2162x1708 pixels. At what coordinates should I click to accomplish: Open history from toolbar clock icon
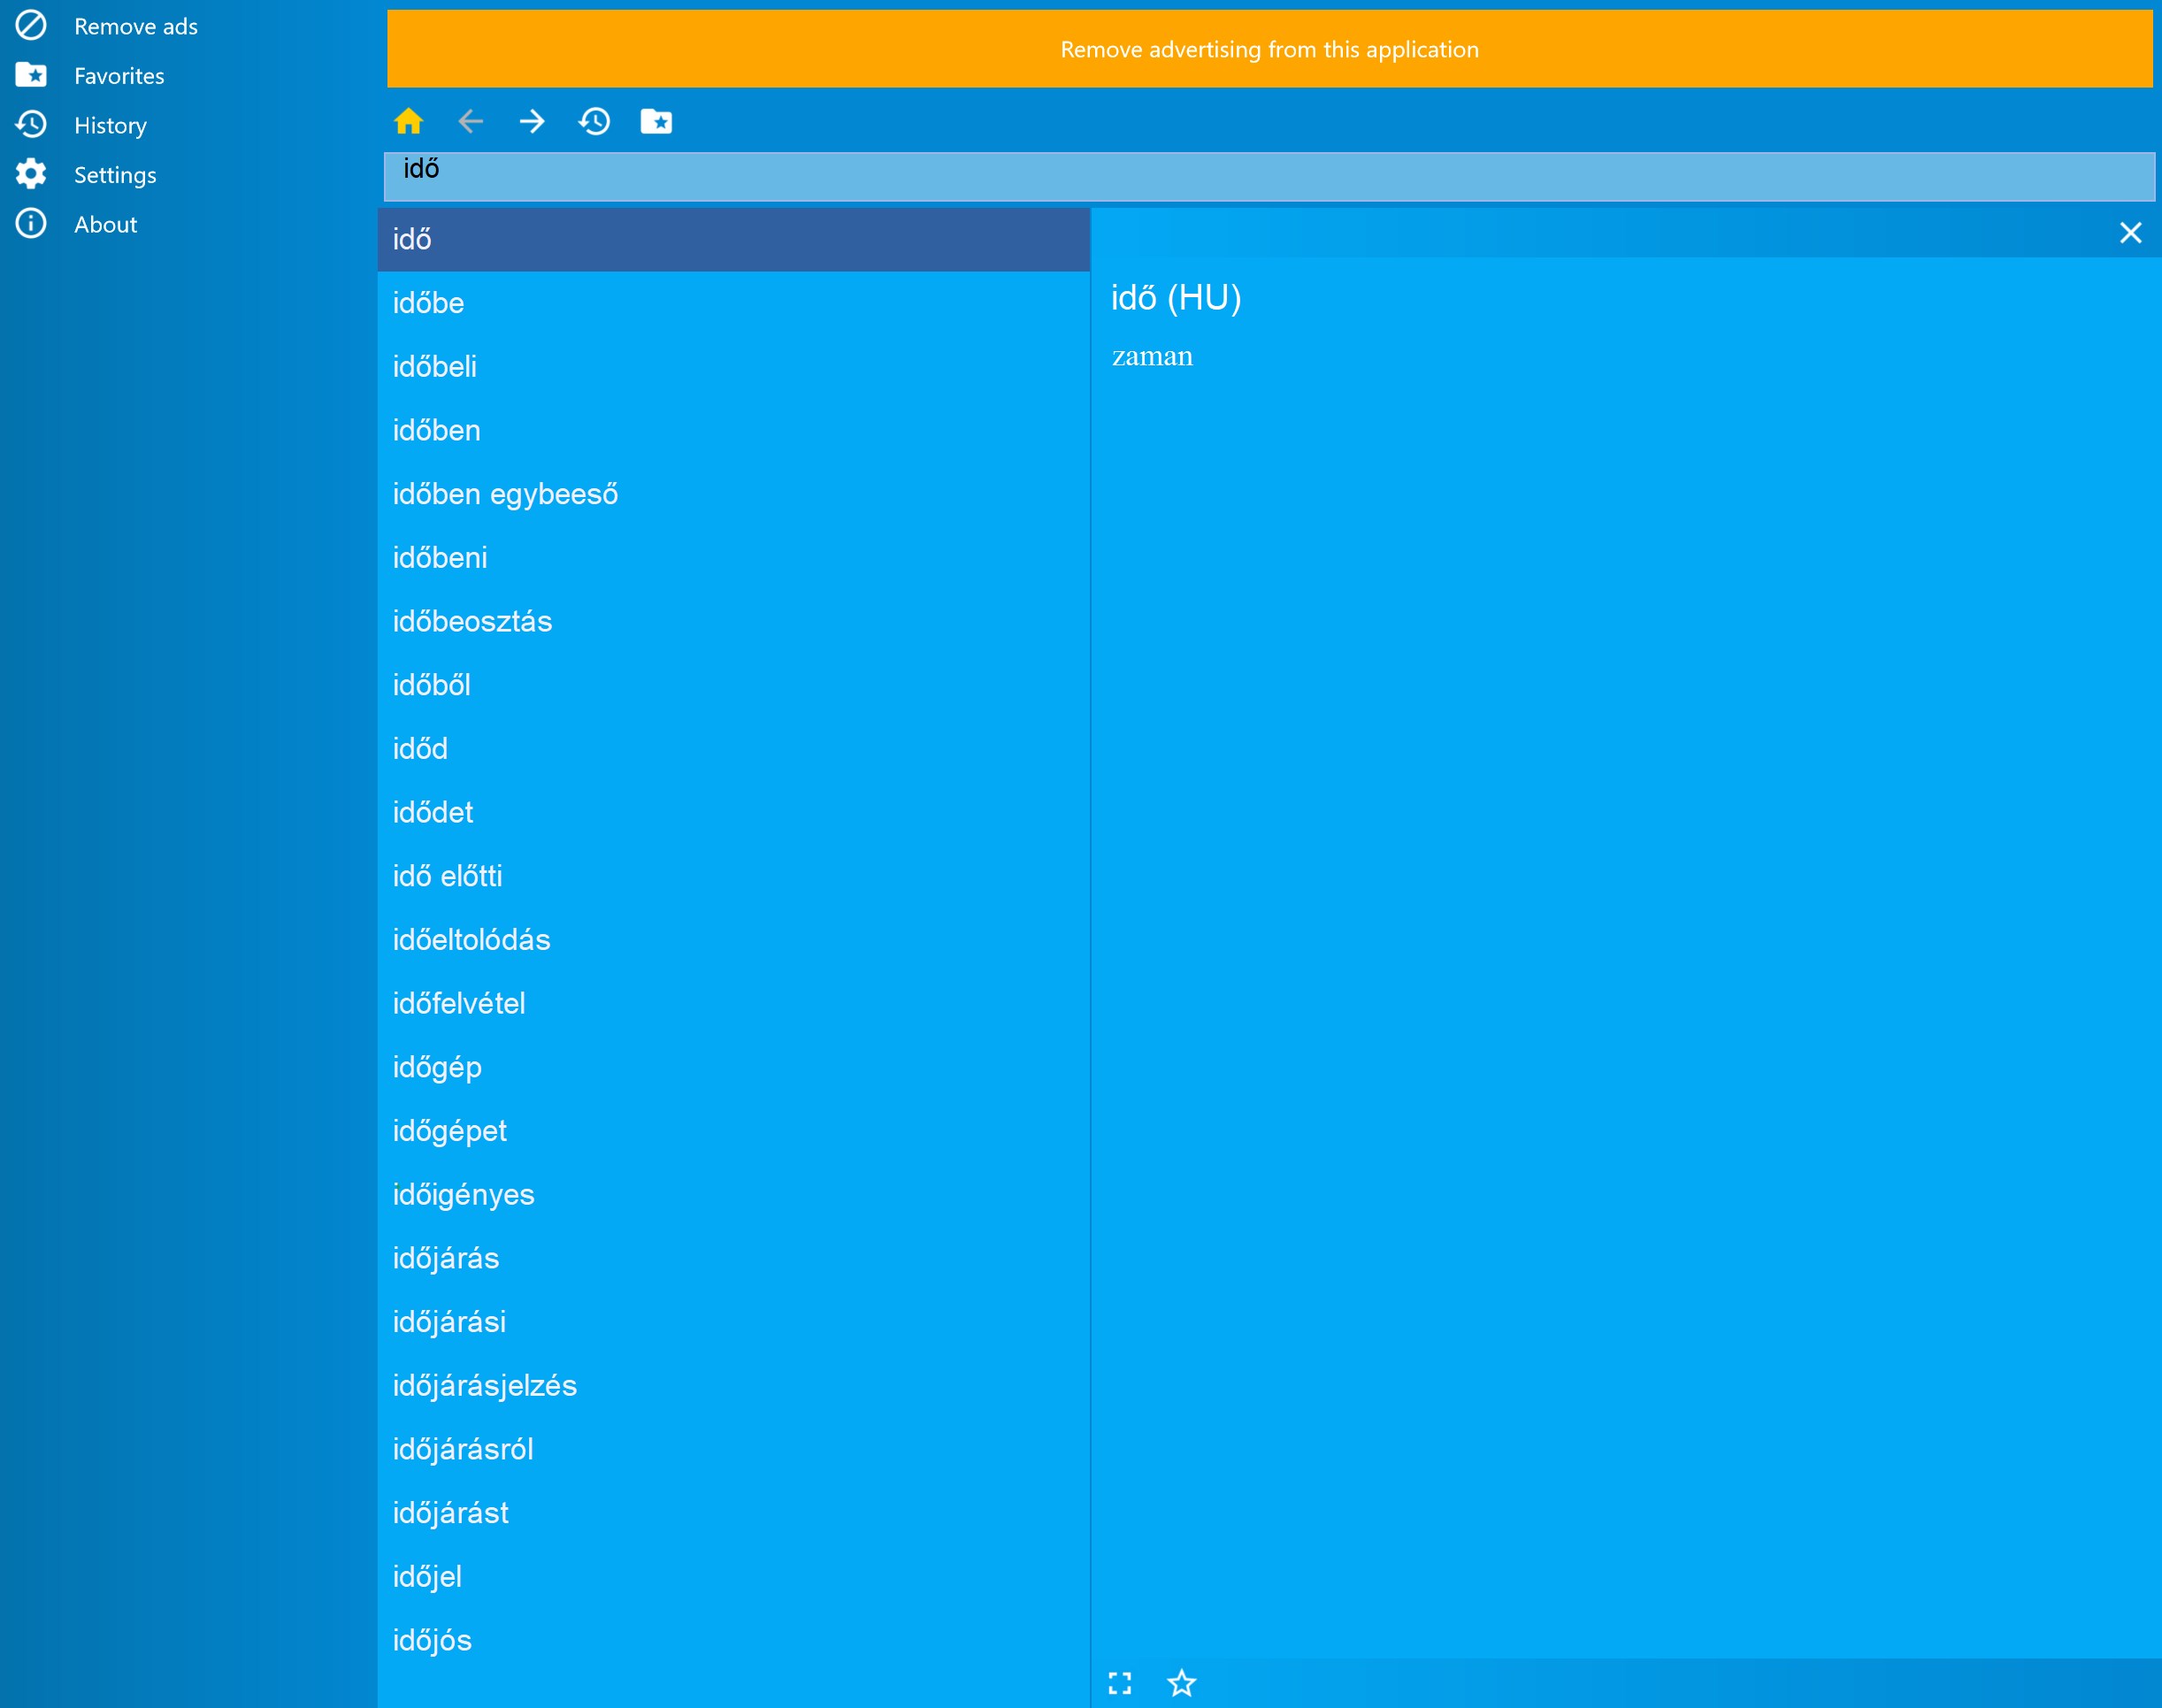pyautogui.click(x=594, y=122)
